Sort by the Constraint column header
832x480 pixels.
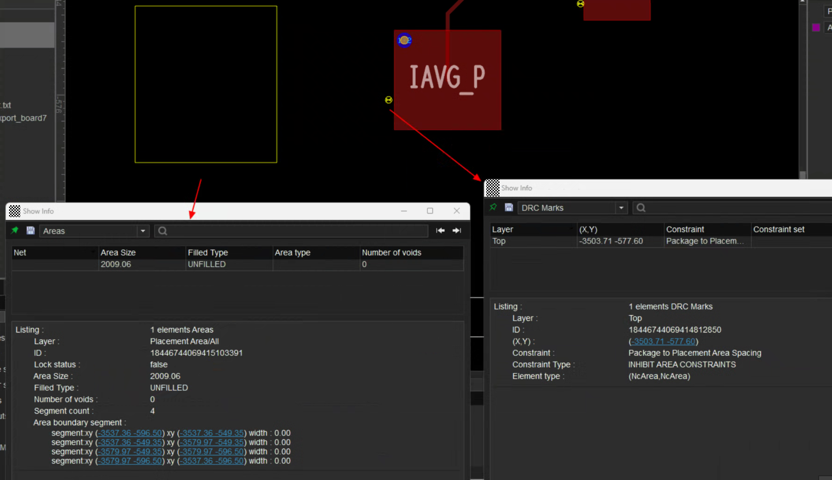point(685,230)
